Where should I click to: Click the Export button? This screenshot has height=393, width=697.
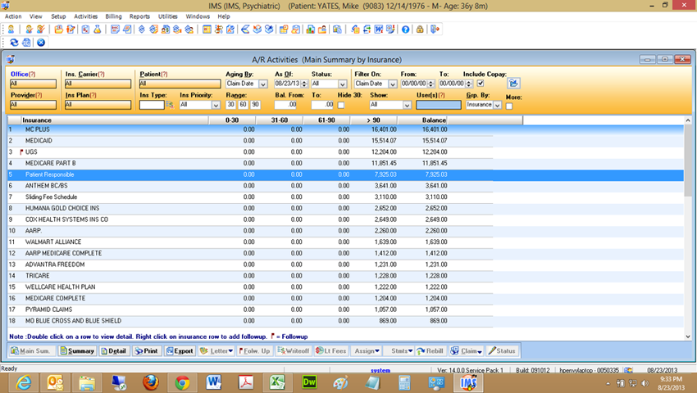pyautogui.click(x=180, y=350)
